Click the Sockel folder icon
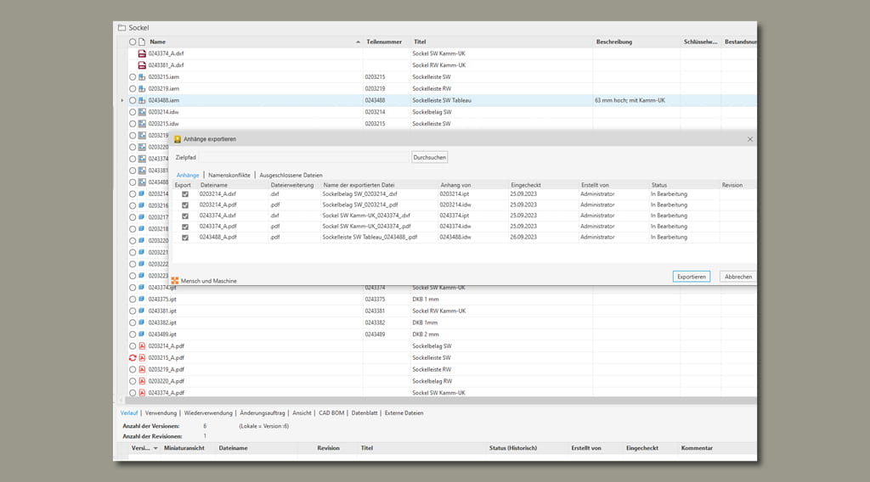This screenshot has width=870, height=482. 121,28
